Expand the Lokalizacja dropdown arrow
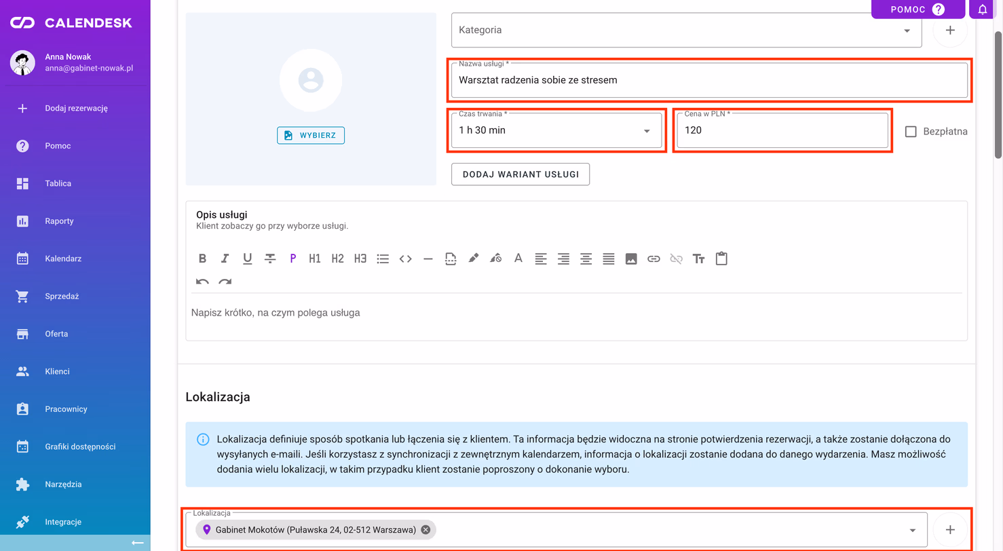The height and width of the screenshot is (551, 1003). (x=913, y=530)
